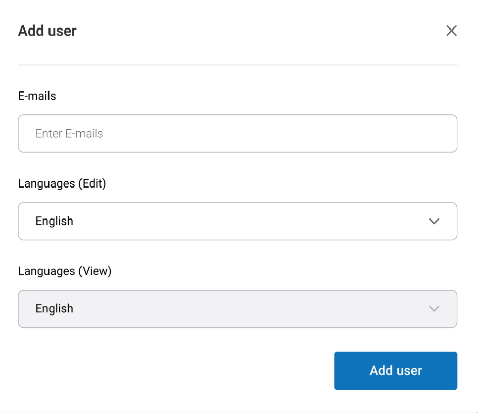This screenshot has width=478, height=413.
Task: Click the Languages (Edit) label
Action: click(62, 183)
